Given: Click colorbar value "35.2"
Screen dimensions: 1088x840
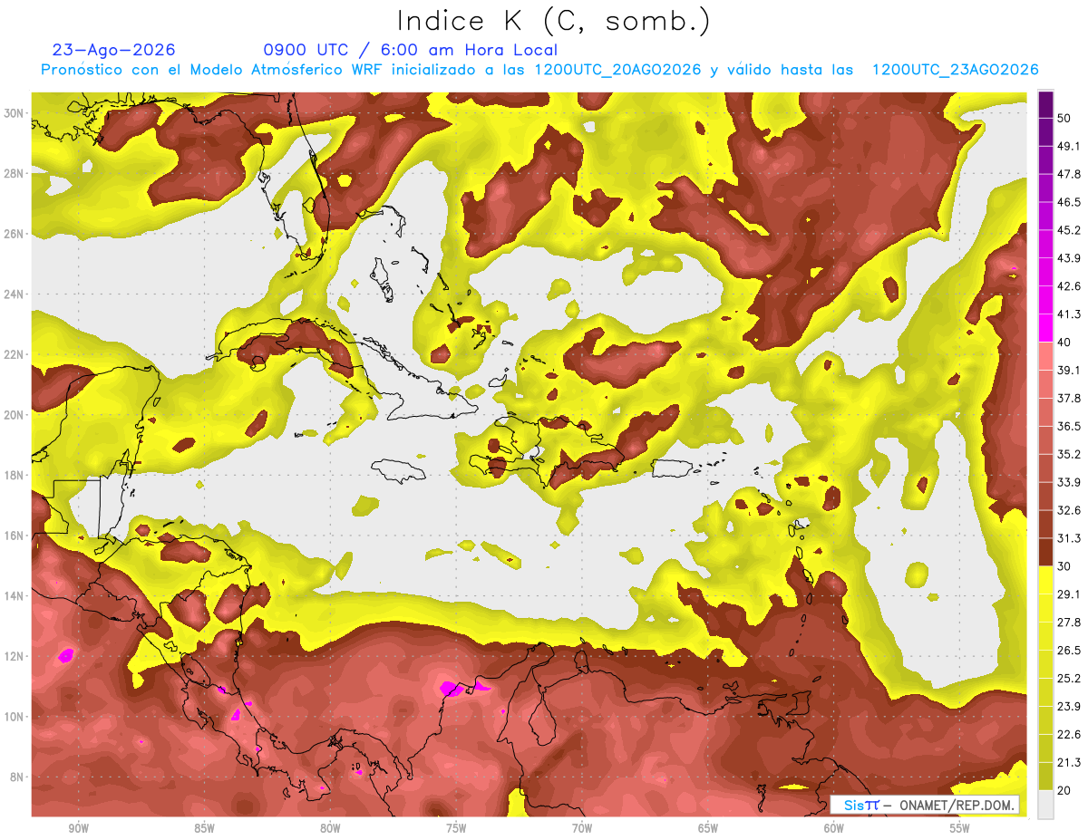Looking at the screenshot, I should point(1069,454).
